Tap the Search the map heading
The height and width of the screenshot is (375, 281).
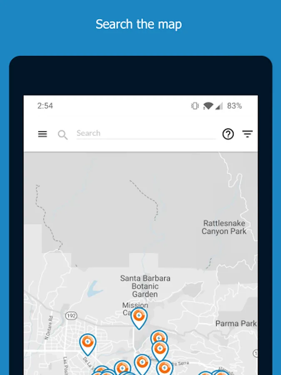click(x=139, y=25)
